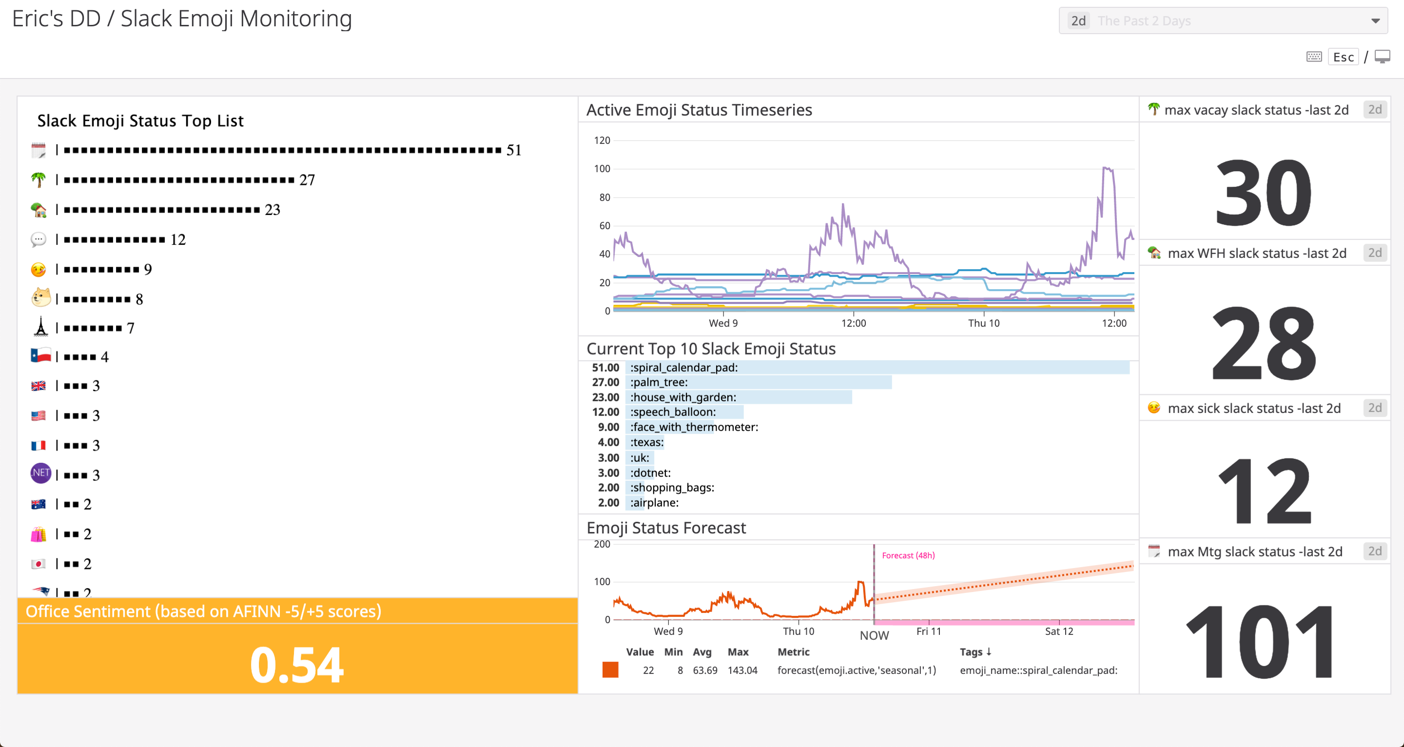Click the Office Sentiment widget title
The image size is (1404, 747).
[x=203, y=611]
